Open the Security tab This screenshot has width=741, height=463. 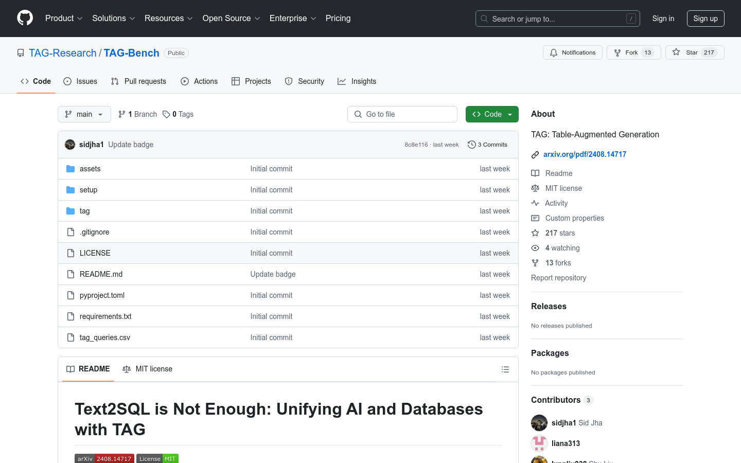coord(305,81)
